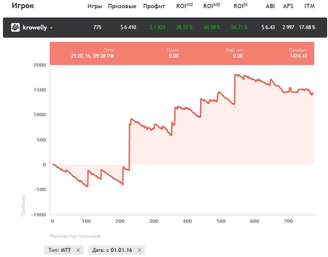Remove the "Тип: MTT" filter tag

[x=78, y=250]
